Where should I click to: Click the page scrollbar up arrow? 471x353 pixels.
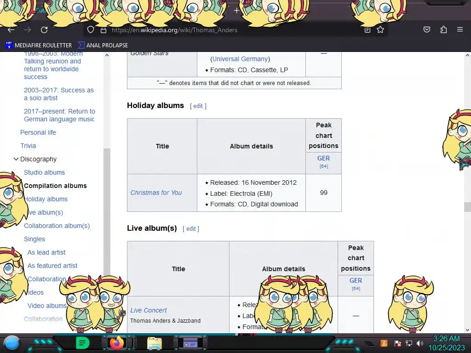(x=467, y=55)
